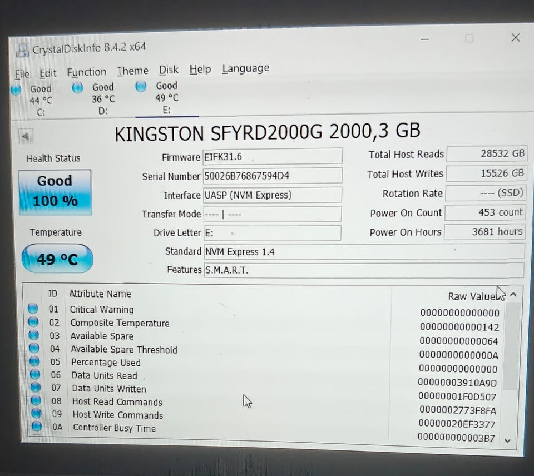This screenshot has width=534, height=476.
Task: Open the Help menu
Action: [200, 69]
